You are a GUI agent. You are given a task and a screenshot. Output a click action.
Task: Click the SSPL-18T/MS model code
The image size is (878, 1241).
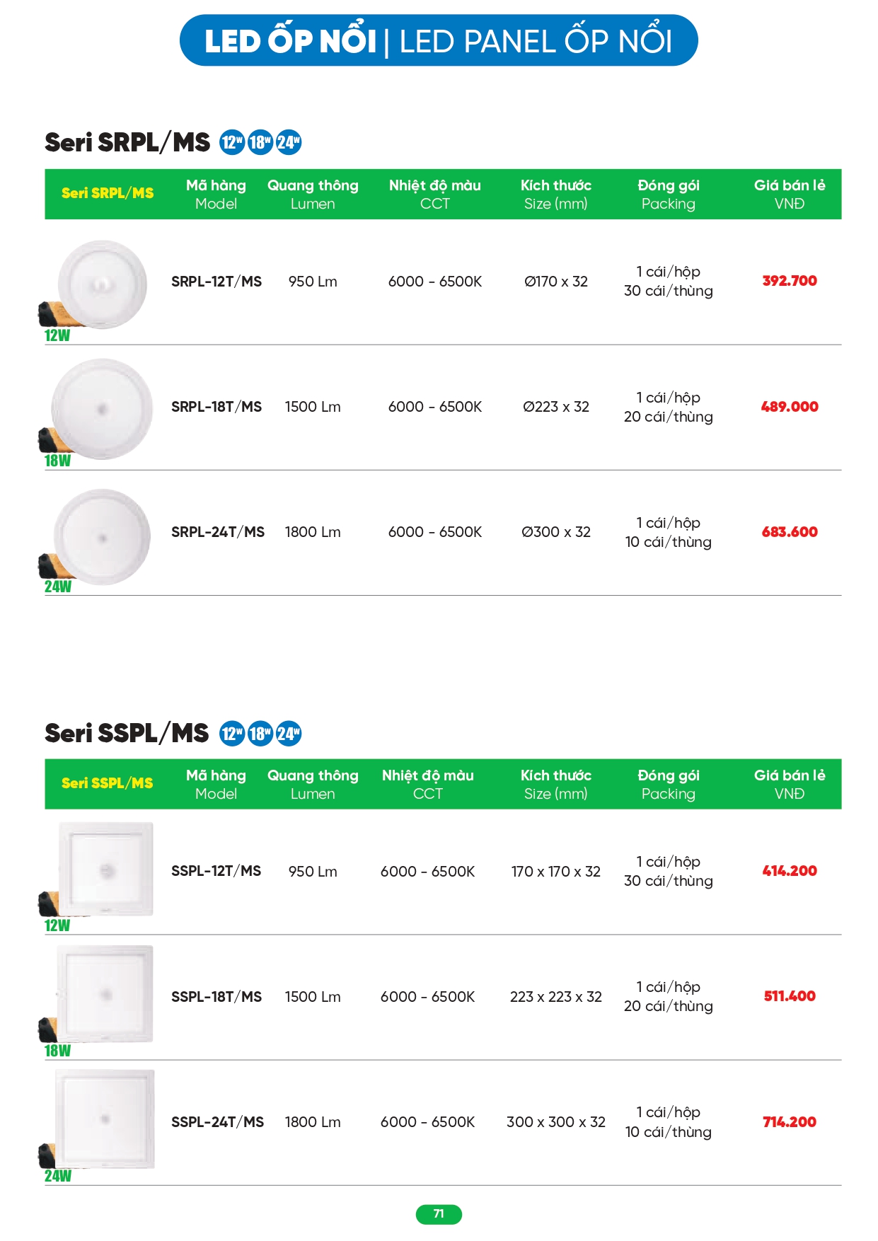coord(216,997)
